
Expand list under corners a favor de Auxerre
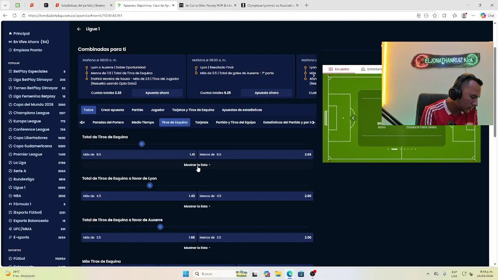[197, 248]
